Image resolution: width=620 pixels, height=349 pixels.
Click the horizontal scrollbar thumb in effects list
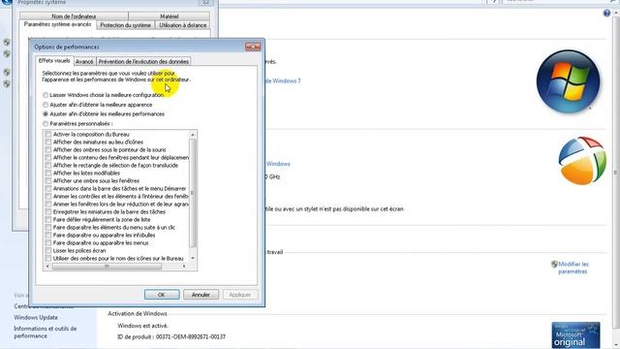tap(107, 267)
